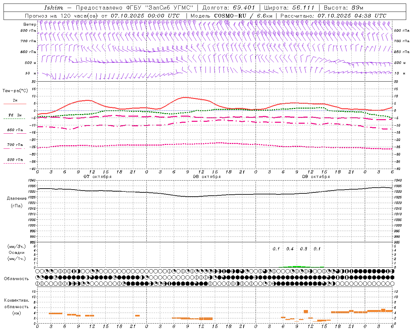Click the 'Ветер' wind panel label

coord(30,24)
